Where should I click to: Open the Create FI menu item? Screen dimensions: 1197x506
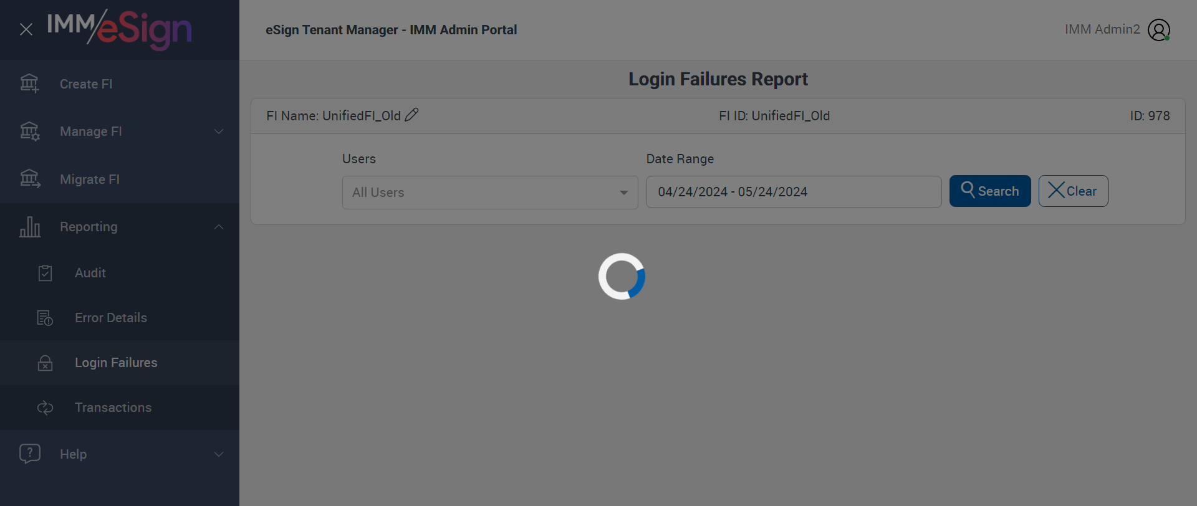click(86, 84)
